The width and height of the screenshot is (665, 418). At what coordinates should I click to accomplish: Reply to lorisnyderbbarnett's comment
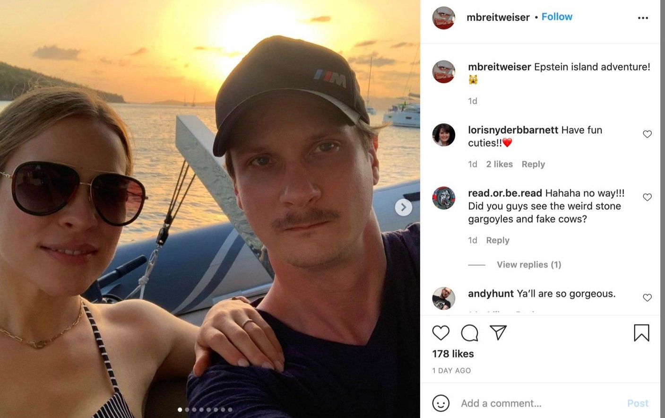(x=533, y=164)
